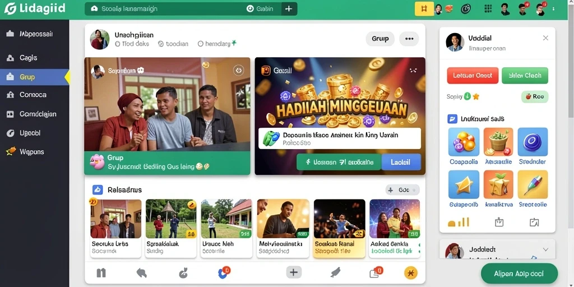Open the Seoruka Lres thumbnail card
Viewport: 574px width, 287px height.
tap(115, 228)
